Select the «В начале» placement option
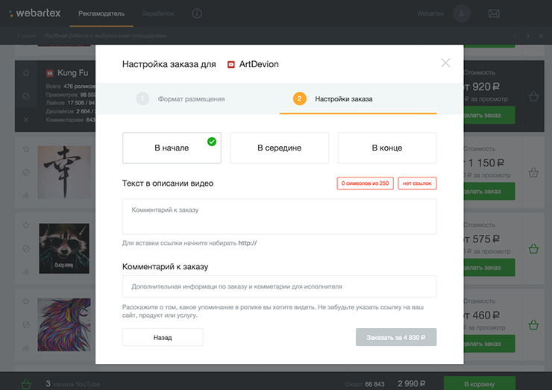The height and width of the screenshot is (390, 552). click(x=172, y=148)
